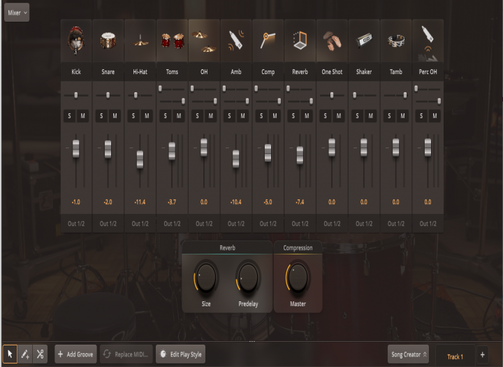The width and height of the screenshot is (503, 367).
Task: Mute the Perc OH channel
Action: (x=435, y=116)
